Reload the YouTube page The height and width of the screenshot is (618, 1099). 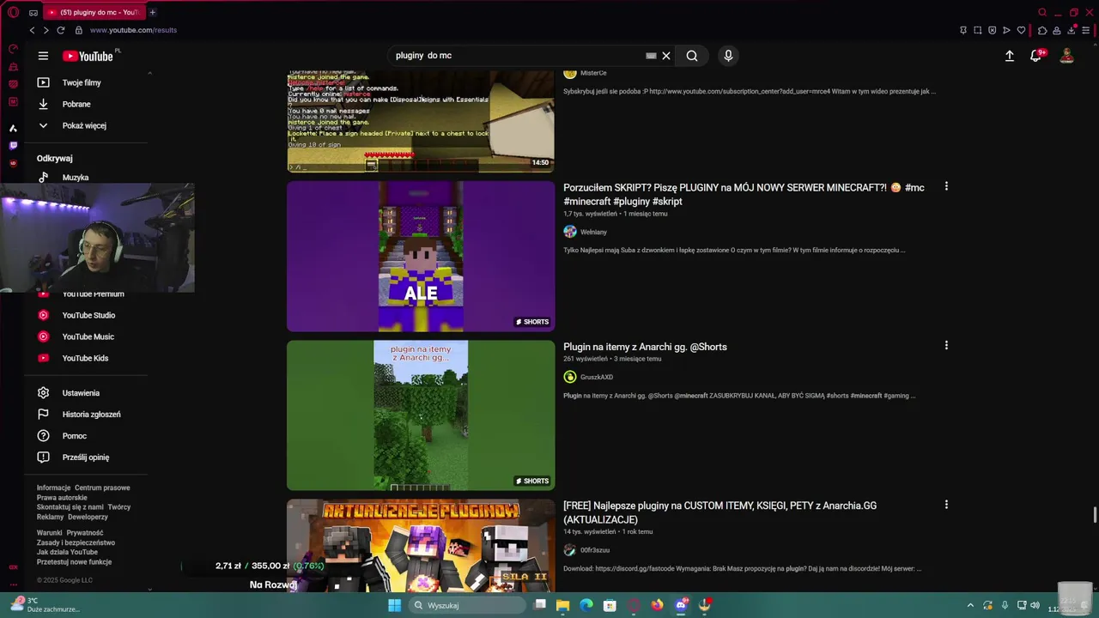tap(61, 30)
